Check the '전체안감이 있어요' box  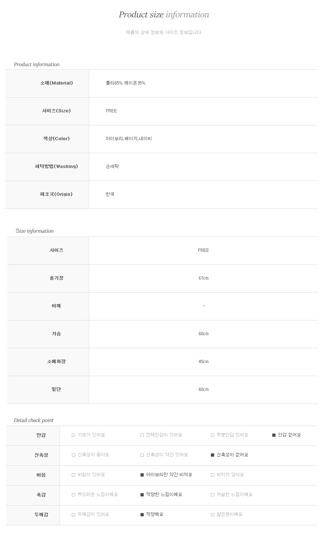(142, 435)
